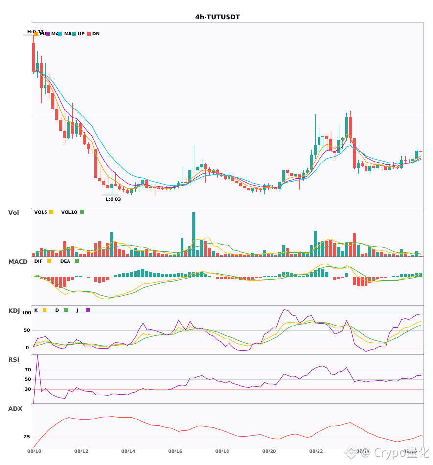
Task: Click the yellow VOL5 legend swatch
Action: 51,212
